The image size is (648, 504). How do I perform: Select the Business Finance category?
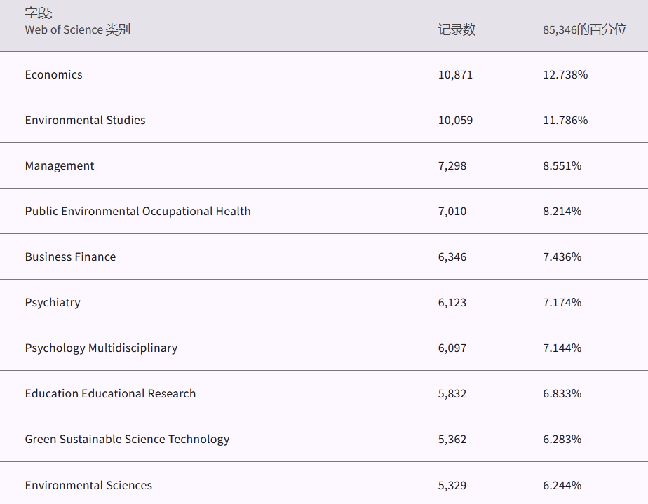[70, 257]
